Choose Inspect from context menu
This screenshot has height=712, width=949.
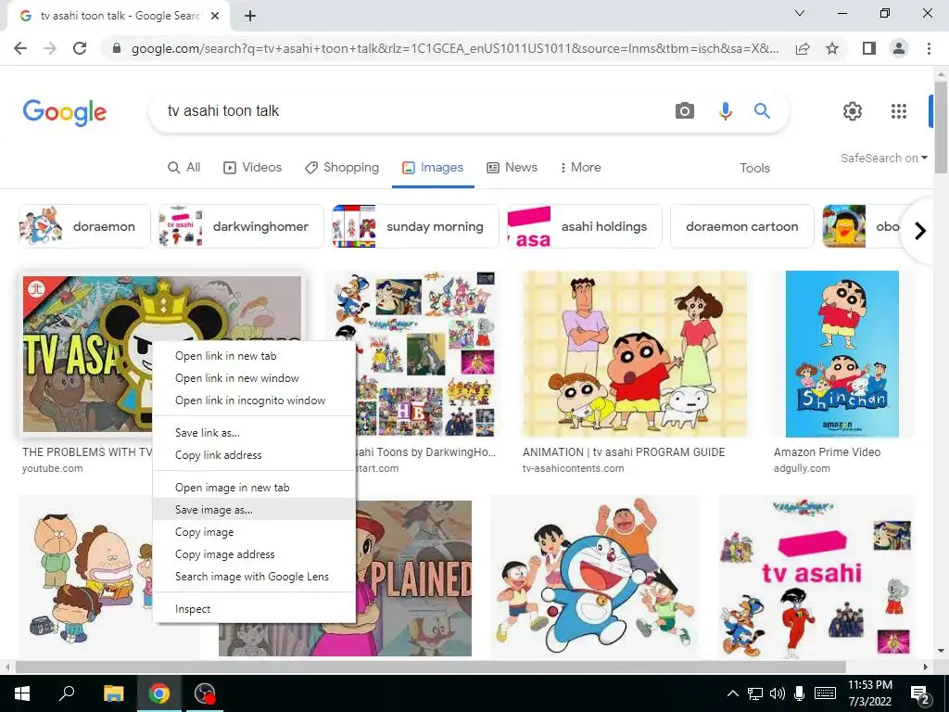click(x=254, y=609)
